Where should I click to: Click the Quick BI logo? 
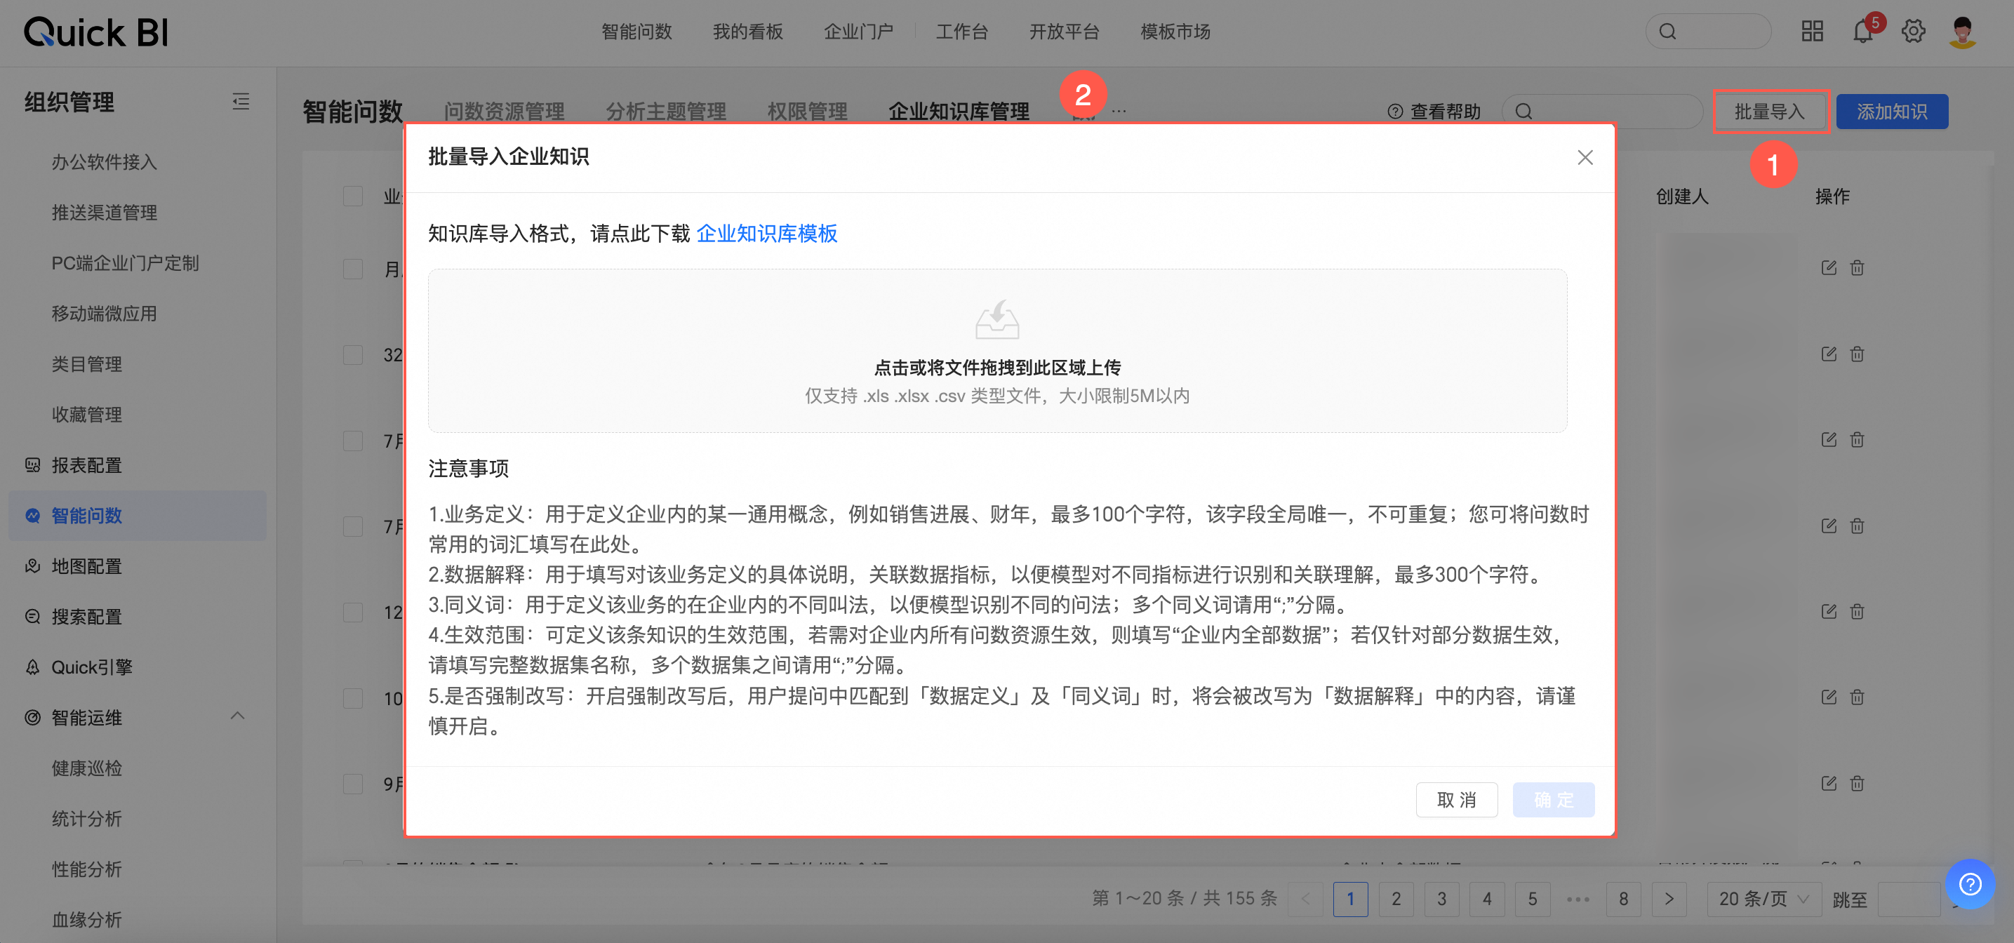[x=96, y=32]
